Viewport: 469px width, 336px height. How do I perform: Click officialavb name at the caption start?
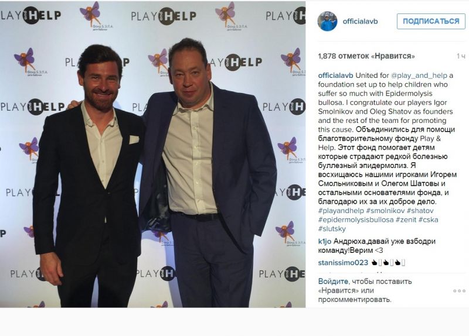pos(335,76)
